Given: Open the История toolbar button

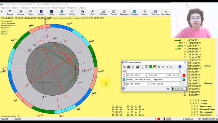Looking at the screenshot, I should (x=20, y=13).
